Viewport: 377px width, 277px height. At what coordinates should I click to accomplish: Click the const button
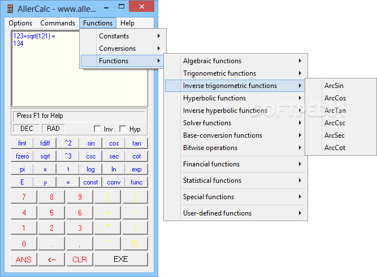90,182
